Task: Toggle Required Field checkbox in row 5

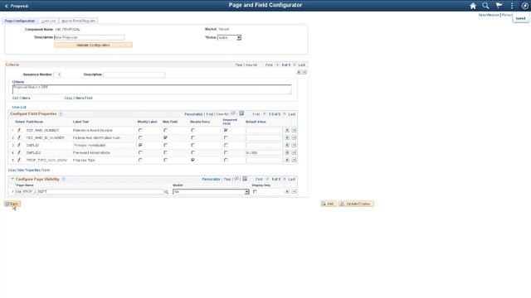Action: tap(226, 160)
